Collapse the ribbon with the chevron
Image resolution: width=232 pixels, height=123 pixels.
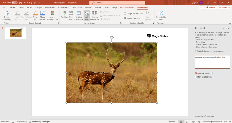click(230, 23)
